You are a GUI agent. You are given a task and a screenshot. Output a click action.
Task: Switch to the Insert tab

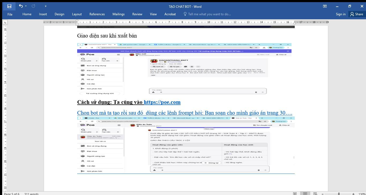(x=43, y=14)
